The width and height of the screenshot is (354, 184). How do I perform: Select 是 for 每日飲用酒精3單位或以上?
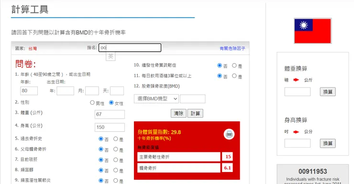[234, 76]
